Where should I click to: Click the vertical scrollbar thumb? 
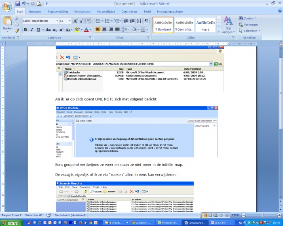(281, 93)
